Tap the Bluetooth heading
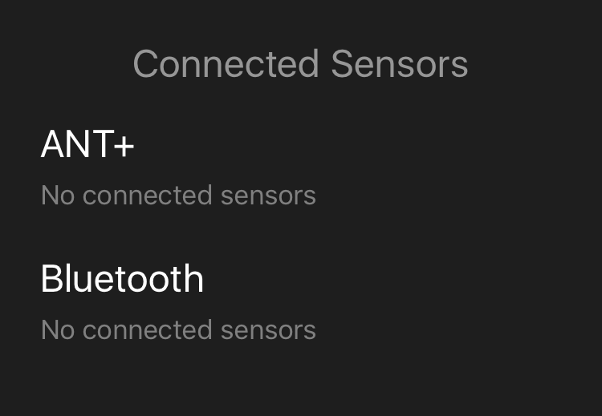This screenshot has height=416, width=602. (x=122, y=279)
